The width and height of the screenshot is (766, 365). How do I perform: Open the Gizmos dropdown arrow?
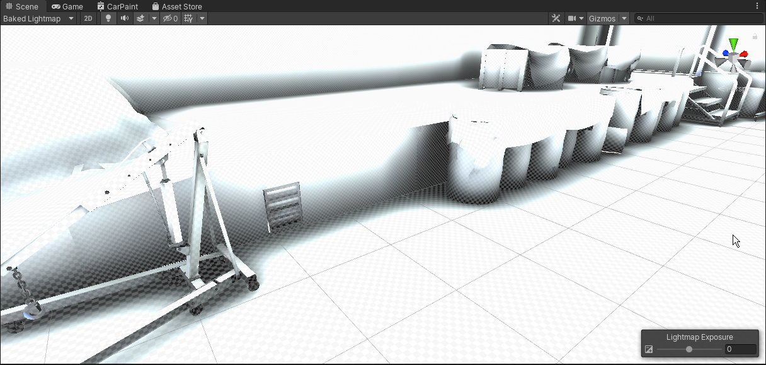[623, 18]
